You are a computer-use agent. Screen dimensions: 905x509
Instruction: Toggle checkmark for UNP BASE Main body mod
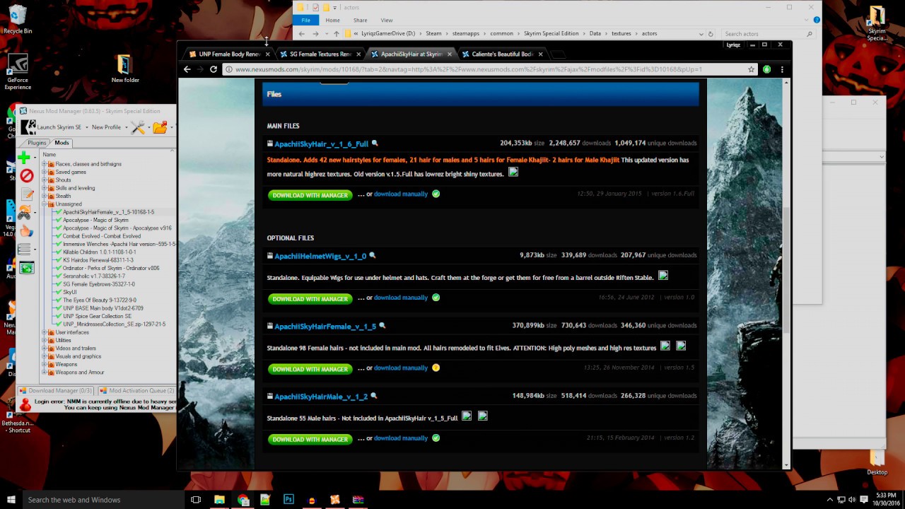pos(59,308)
